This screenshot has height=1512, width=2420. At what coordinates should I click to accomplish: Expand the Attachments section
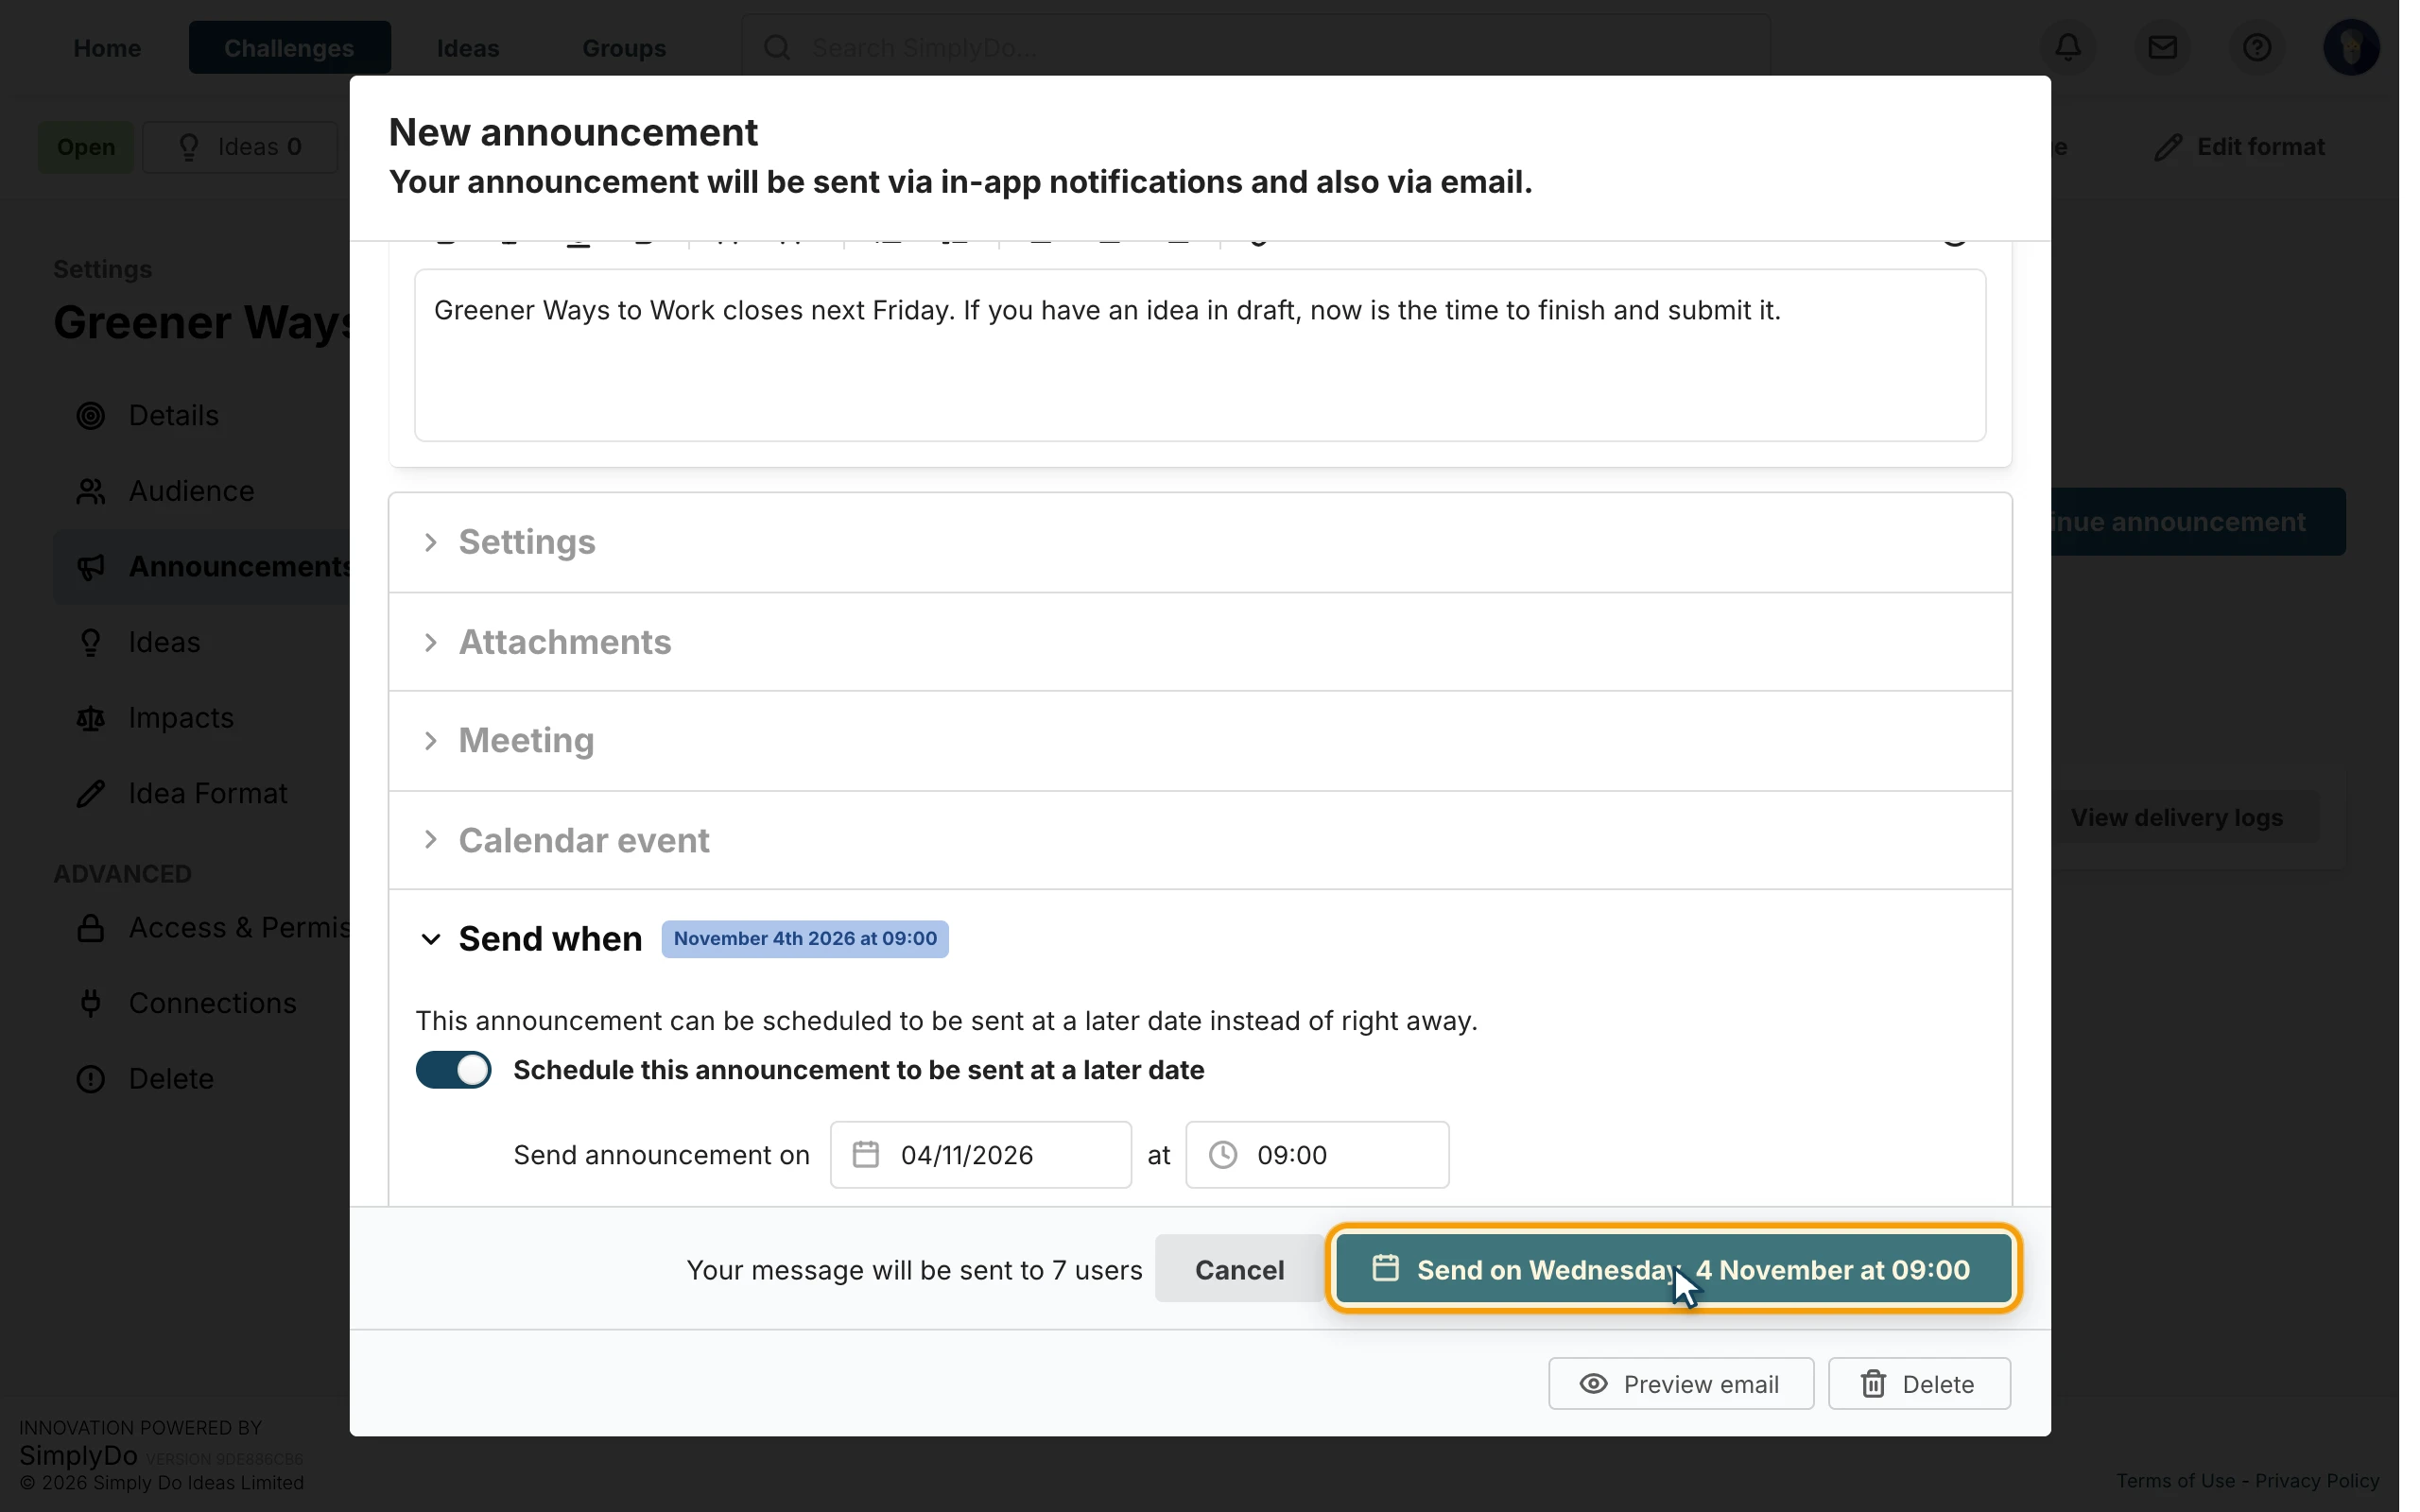pos(1200,642)
